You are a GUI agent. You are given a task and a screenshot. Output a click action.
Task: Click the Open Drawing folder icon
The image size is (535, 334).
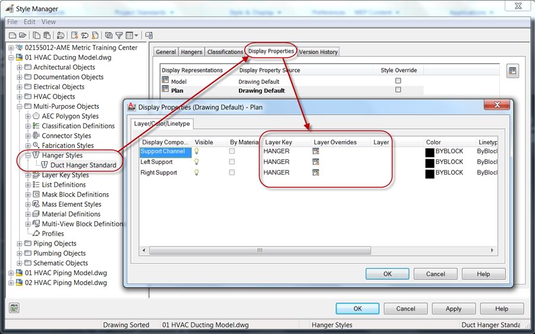click(23, 36)
